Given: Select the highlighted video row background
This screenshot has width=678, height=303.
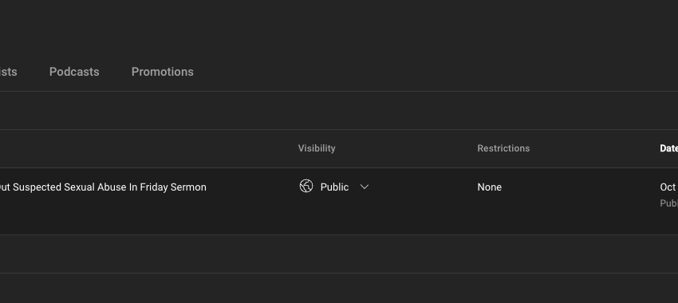Looking at the screenshot, I should coord(339,202).
